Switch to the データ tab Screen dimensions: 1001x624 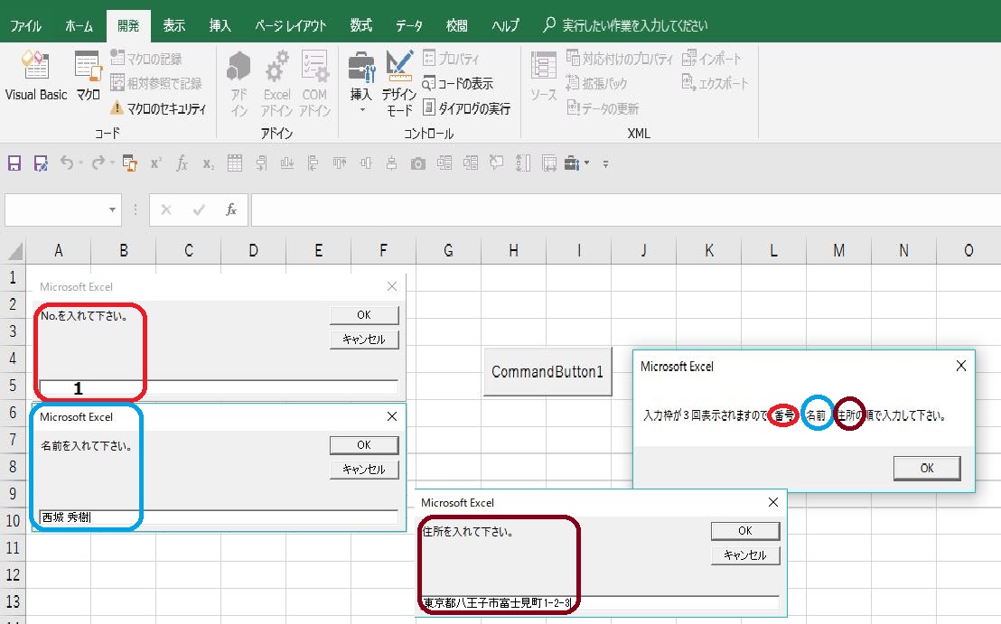click(x=408, y=25)
